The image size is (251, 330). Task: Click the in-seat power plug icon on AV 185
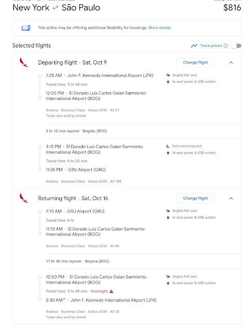click(x=168, y=153)
